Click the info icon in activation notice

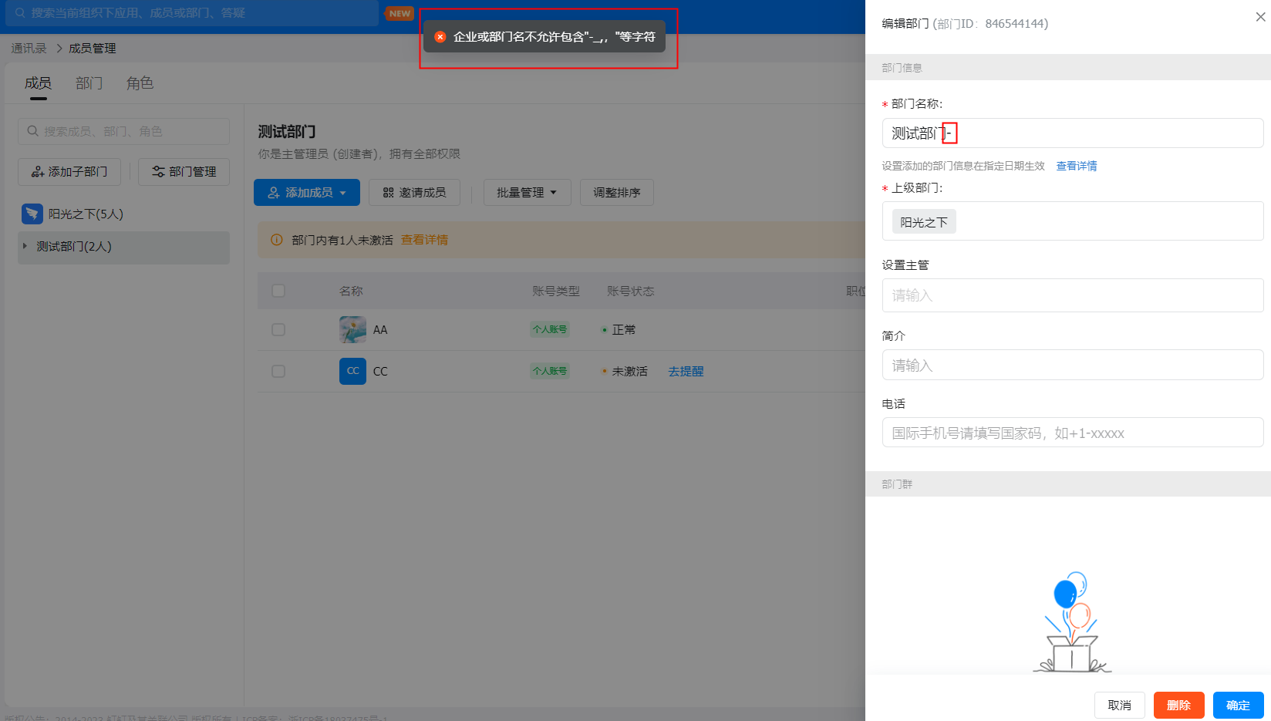(x=276, y=240)
